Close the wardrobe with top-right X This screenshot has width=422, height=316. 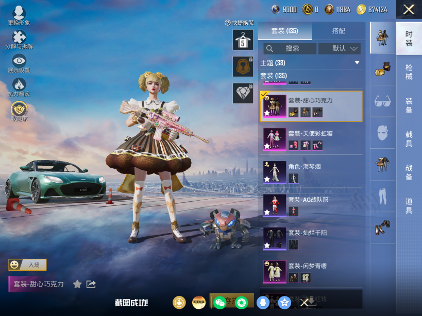click(409, 10)
